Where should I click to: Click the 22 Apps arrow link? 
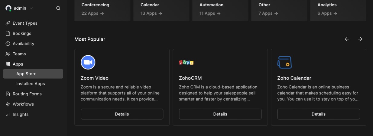[93, 13]
